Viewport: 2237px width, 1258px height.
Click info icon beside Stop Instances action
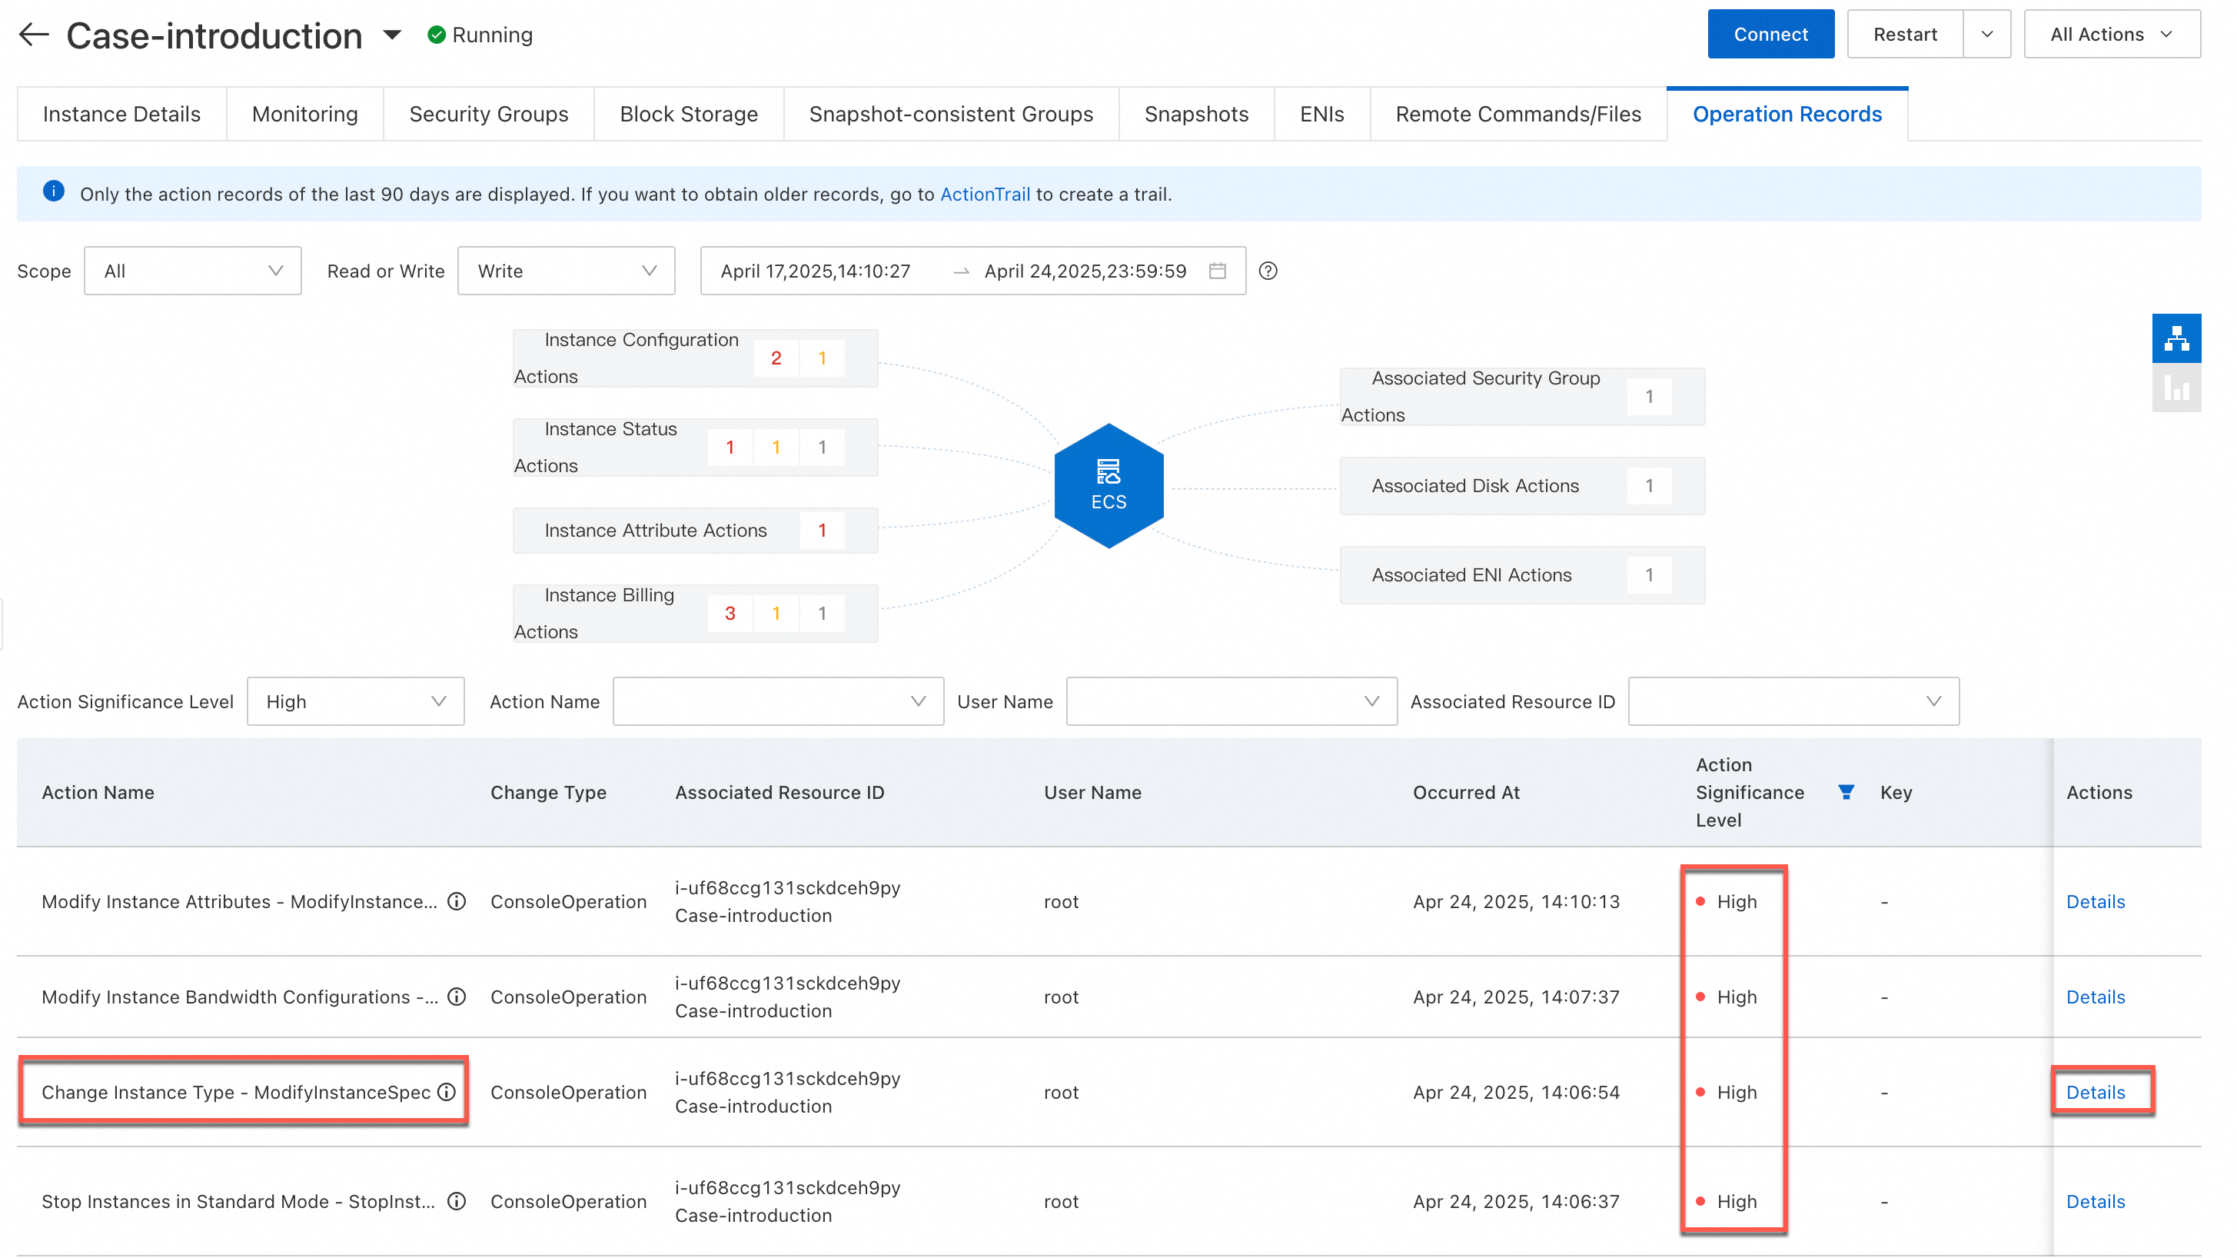[x=457, y=1202]
